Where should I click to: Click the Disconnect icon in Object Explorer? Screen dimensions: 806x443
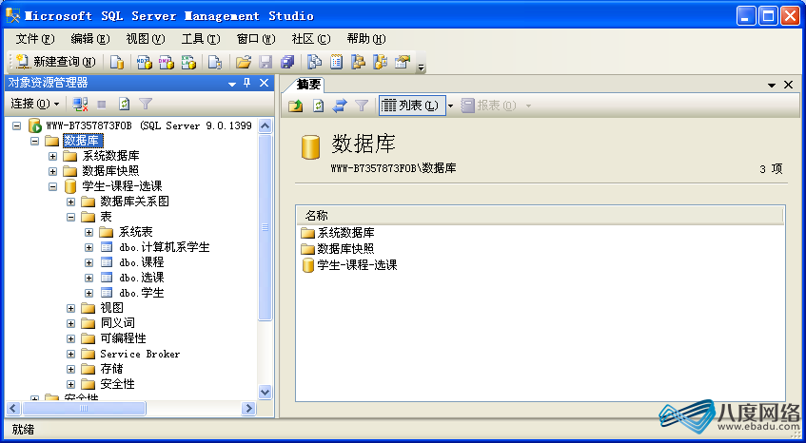point(80,105)
